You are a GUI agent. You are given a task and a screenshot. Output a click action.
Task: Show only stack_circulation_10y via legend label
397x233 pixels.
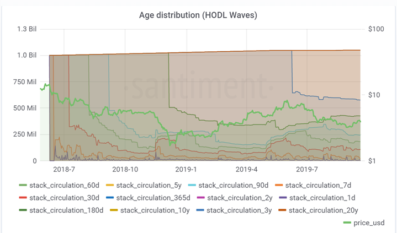click(149, 210)
